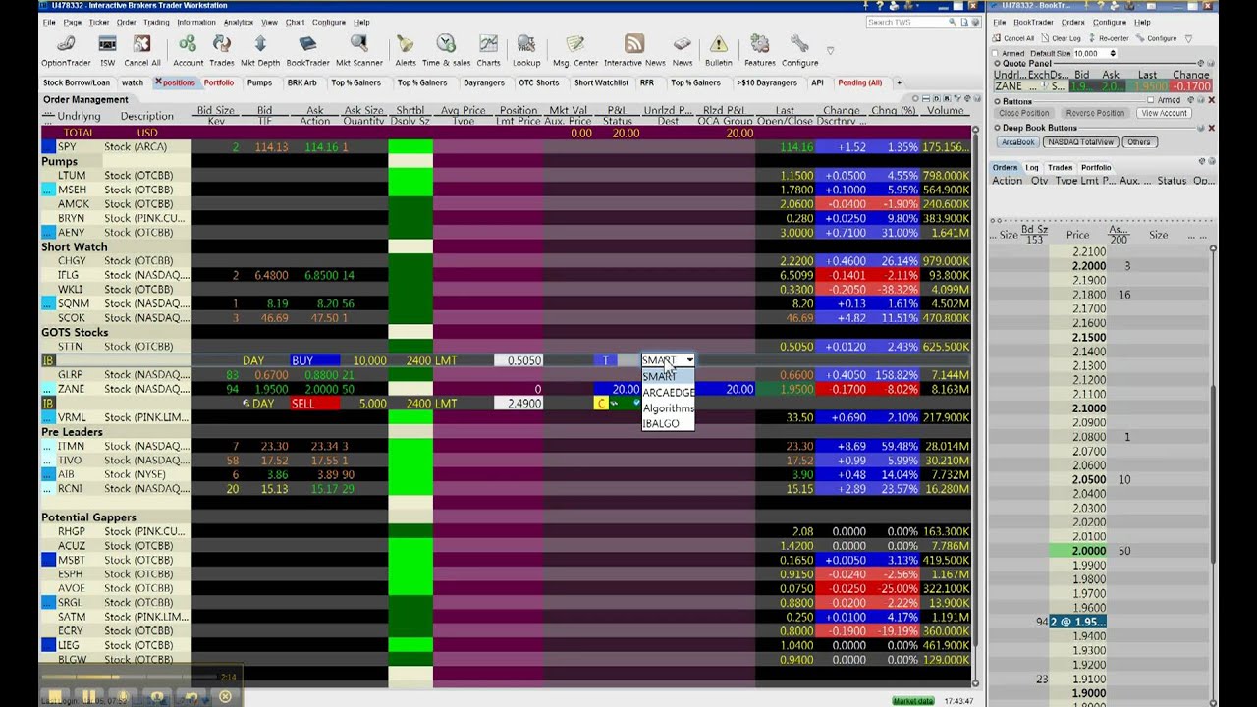Open the Trading menu
Image resolution: width=1257 pixels, height=707 pixels.
pyautogui.click(x=156, y=22)
